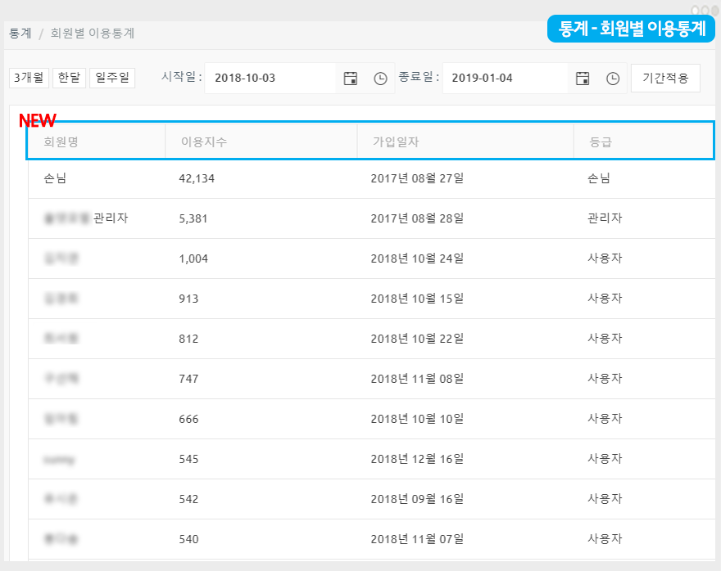Open the start date time picker
Viewport: 721px width, 571px height.
point(380,79)
